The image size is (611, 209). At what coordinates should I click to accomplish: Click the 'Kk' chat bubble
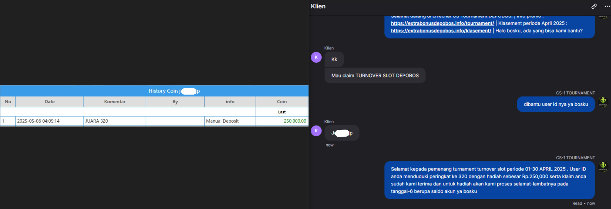tap(334, 59)
